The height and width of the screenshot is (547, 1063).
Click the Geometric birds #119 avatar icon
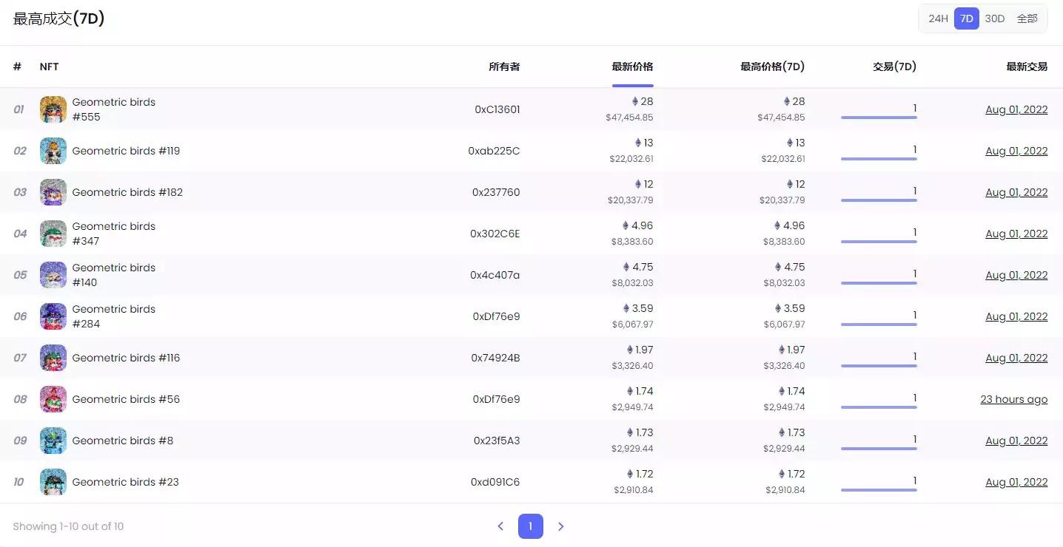pyautogui.click(x=53, y=151)
